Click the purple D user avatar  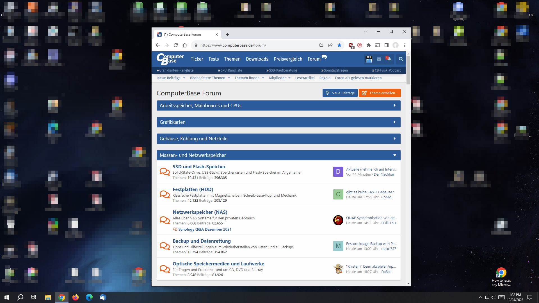(338, 171)
